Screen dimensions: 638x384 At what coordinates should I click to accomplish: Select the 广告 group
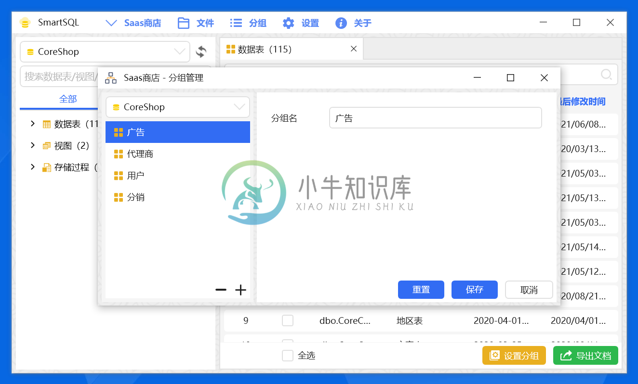tap(178, 132)
